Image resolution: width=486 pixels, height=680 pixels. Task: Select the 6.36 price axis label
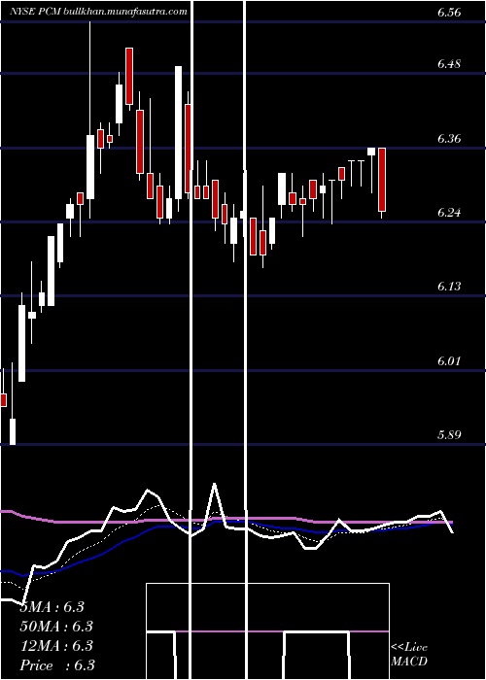(x=449, y=139)
